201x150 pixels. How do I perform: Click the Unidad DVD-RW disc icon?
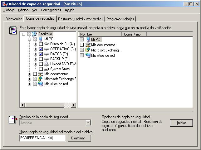(x=46, y=64)
